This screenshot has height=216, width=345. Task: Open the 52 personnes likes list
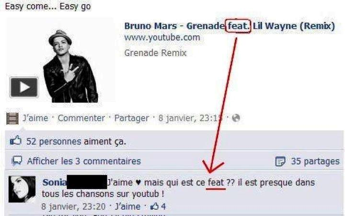(x=54, y=141)
